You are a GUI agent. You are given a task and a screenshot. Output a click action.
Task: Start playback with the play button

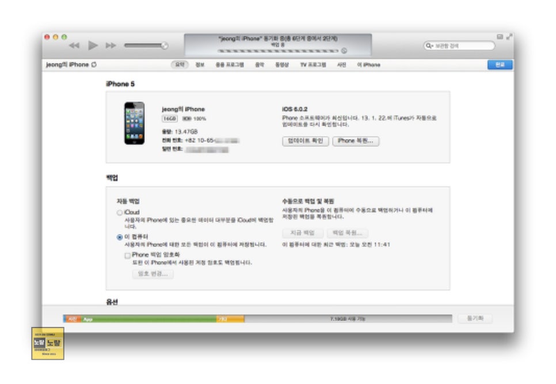93,45
